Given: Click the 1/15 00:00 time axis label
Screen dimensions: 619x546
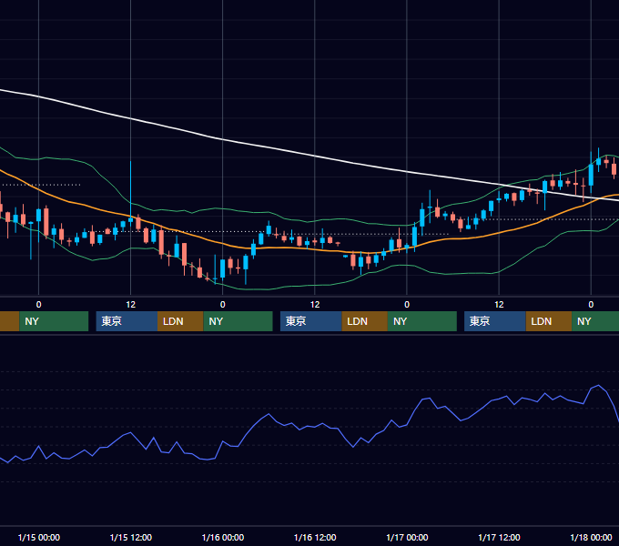Looking at the screenshot, I should coord(38,537).
